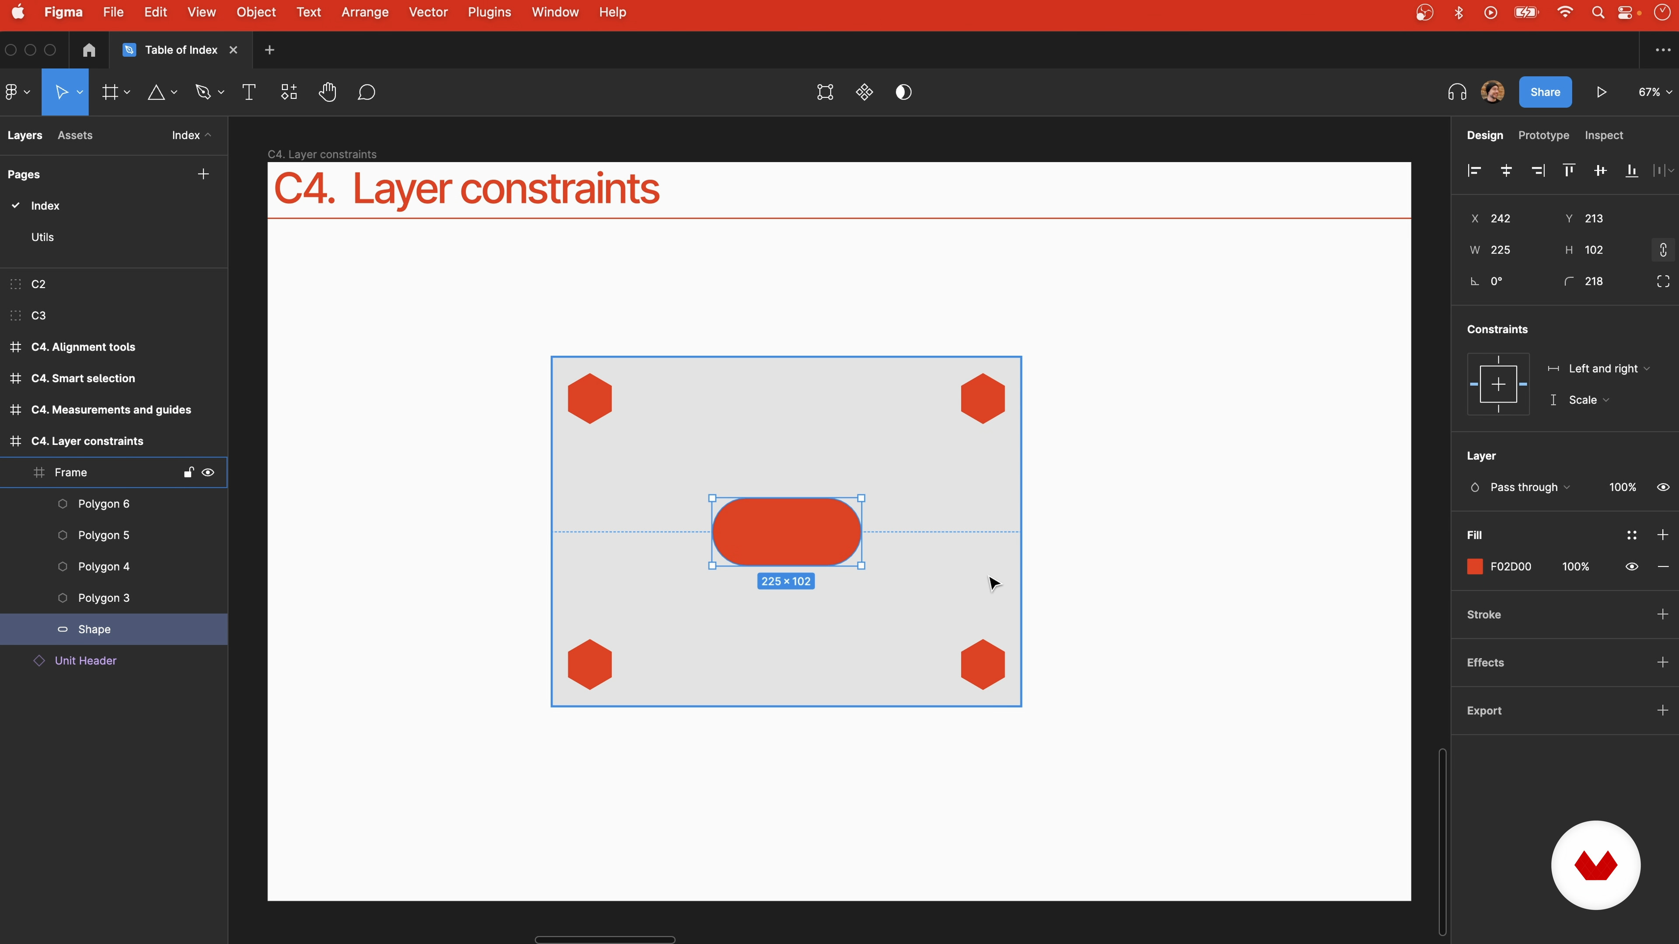Screen dimensions: 1679x944
Task: Open Shape tools dropdown arrow
Action: click(x=174, y=93)
